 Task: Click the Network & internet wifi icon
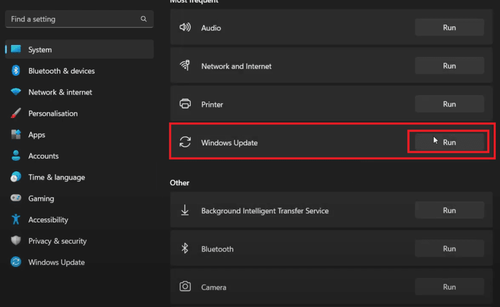(16, 92)
